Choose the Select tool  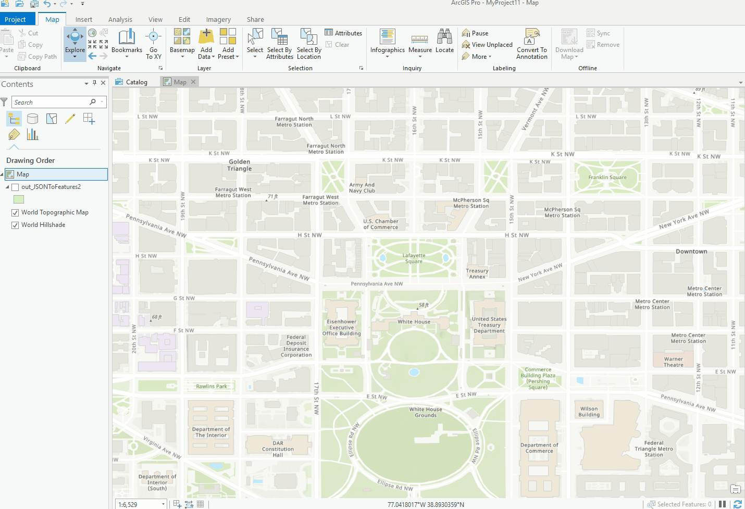point(255,43)
